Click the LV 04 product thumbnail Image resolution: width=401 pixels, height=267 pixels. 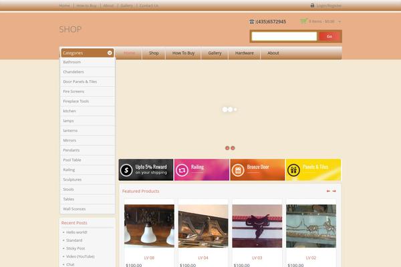coord(203,226)
